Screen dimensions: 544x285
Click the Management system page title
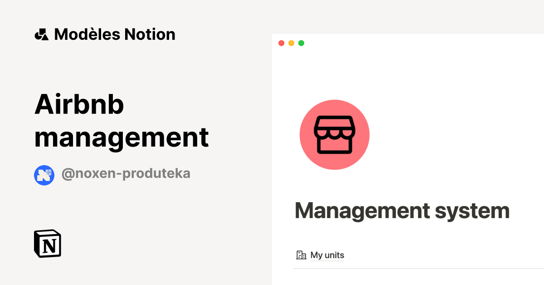click(402, 210)
